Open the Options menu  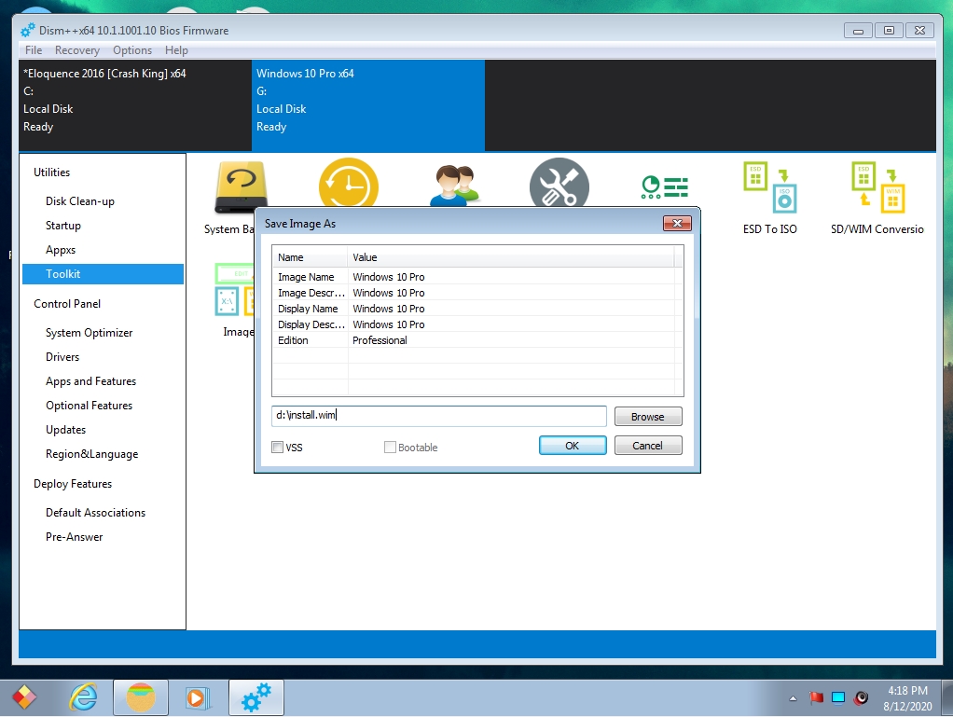(131, 49)
